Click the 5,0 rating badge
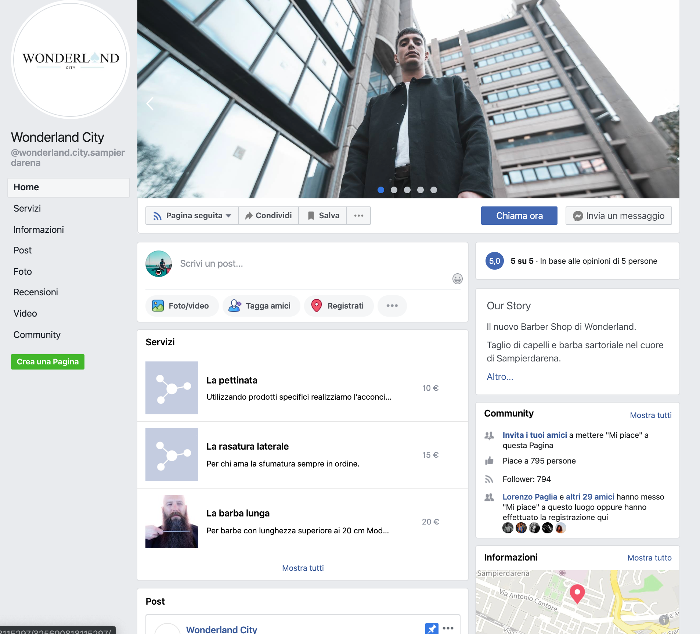This screenshot has width=700, height=634. (494, 261)
